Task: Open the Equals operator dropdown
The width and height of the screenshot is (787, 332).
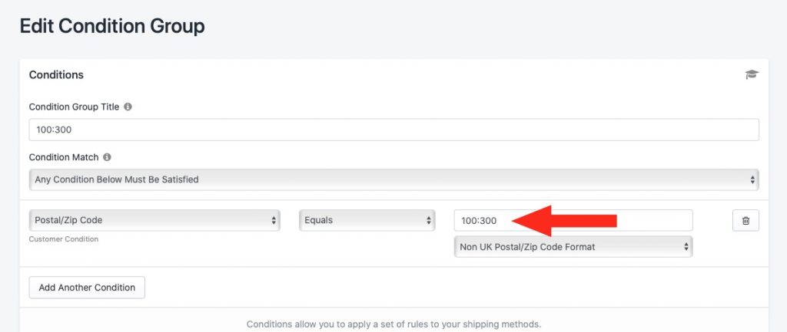Action: [x=367, y=220]
